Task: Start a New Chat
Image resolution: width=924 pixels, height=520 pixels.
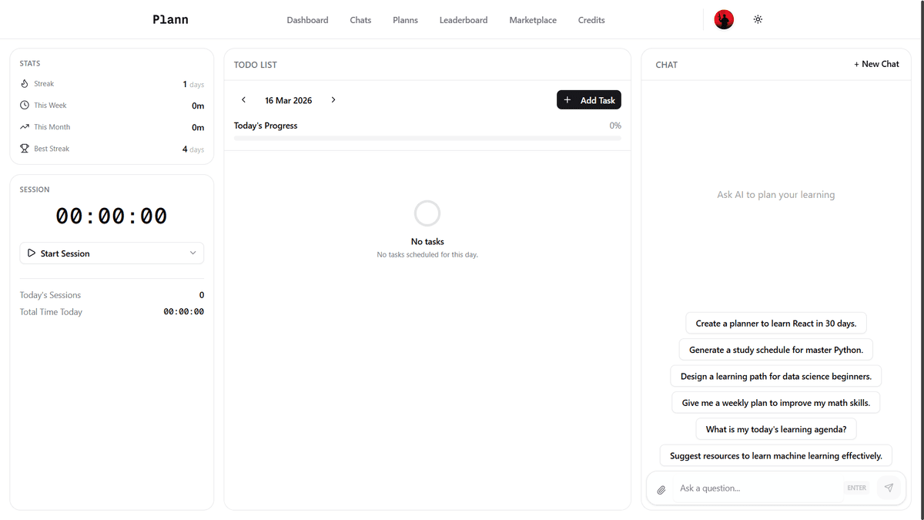Action: point(876,64)
